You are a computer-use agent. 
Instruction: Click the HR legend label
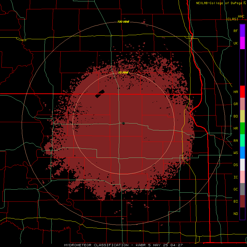[235, 128]
